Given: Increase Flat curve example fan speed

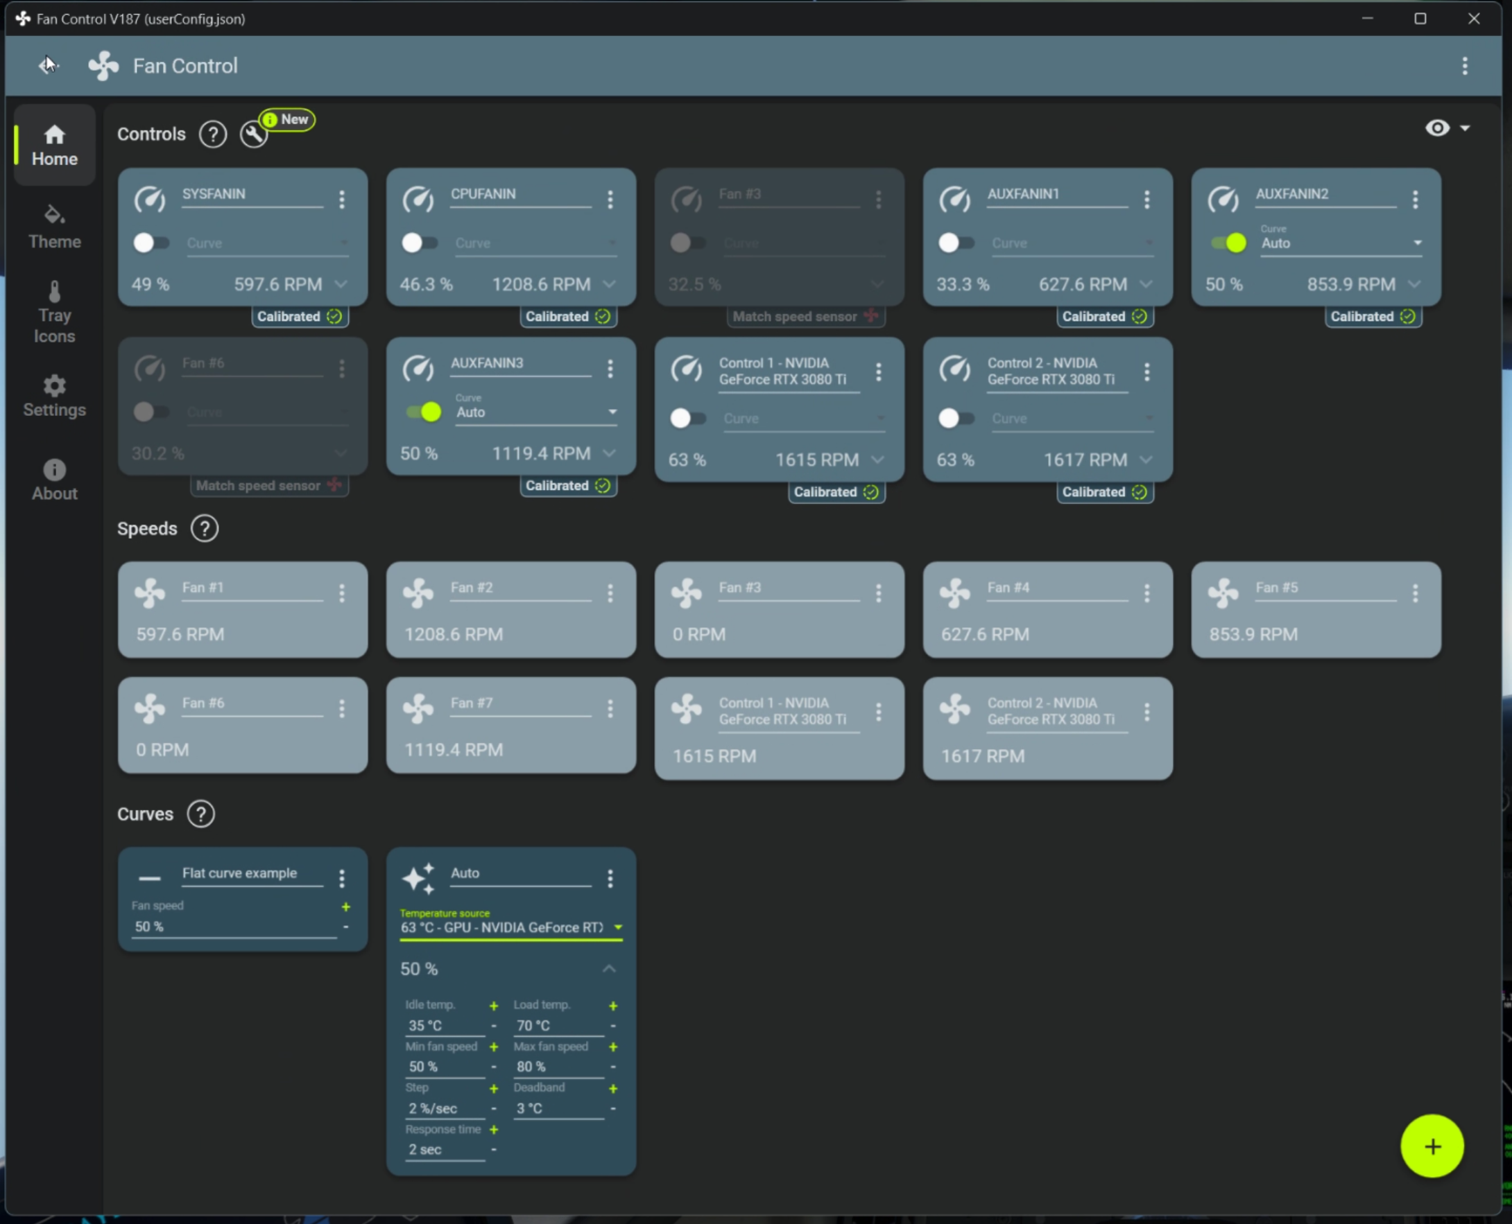Looking at the screenshot, I should [x=345, y=907].
